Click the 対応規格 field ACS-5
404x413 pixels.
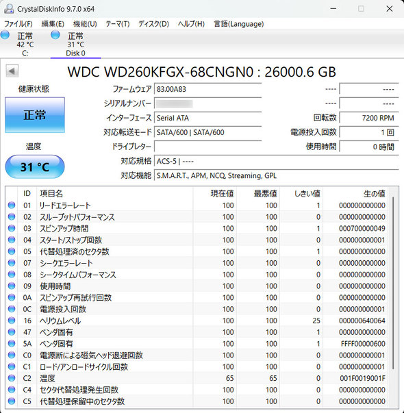tap(276, 161)
